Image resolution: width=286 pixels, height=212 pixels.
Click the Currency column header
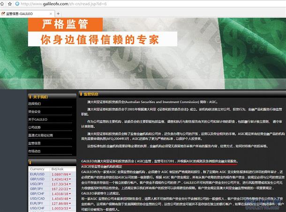pyautogui.click(x=37, y=169)
